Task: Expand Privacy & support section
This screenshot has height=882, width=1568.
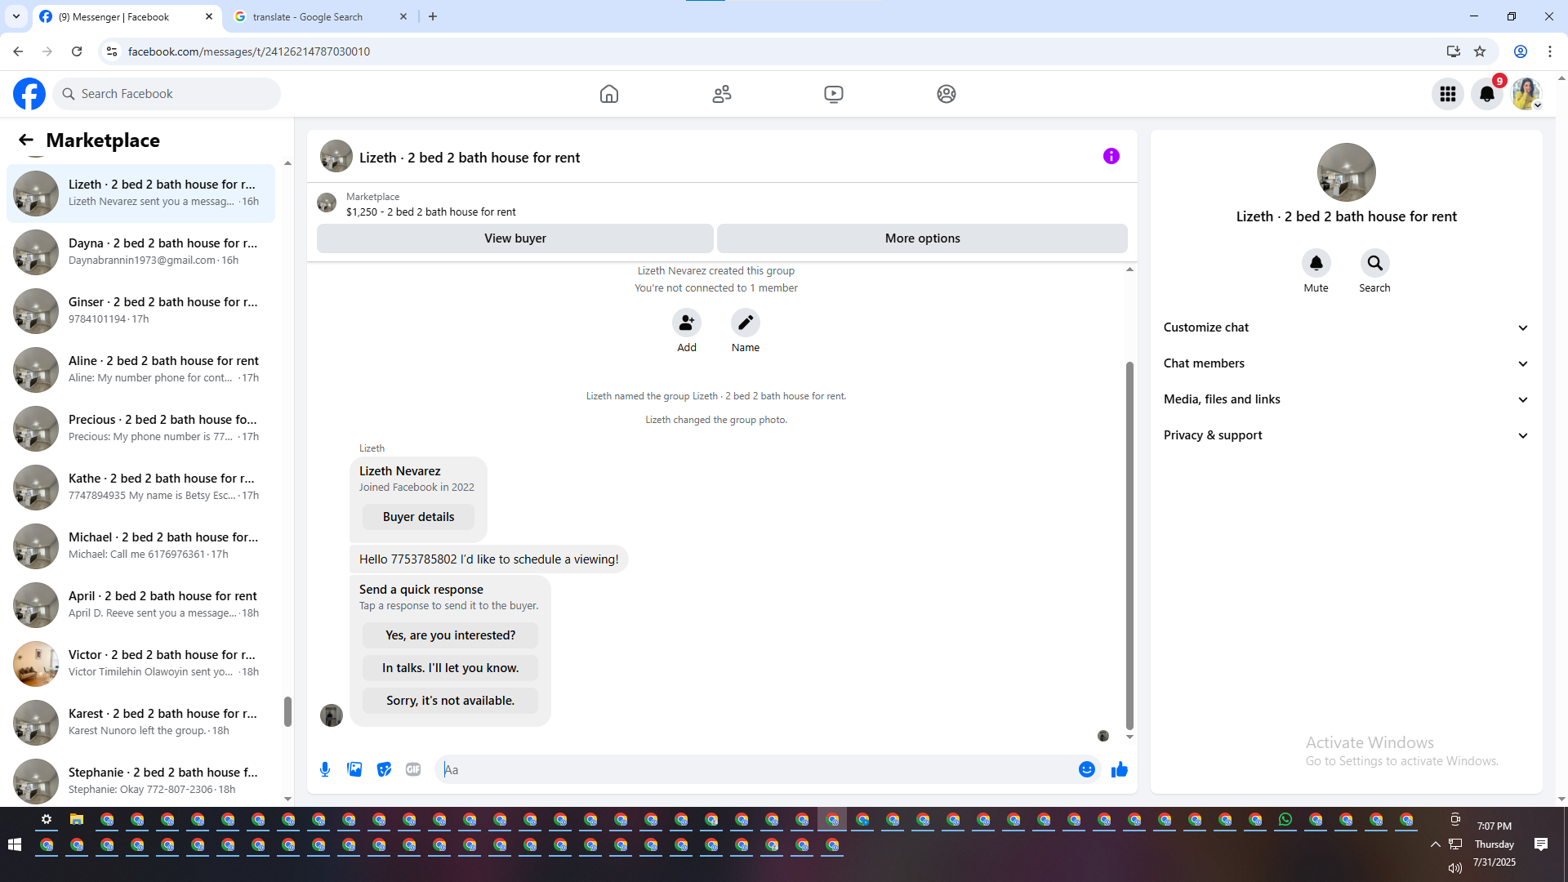Action: click(1345, 435)
